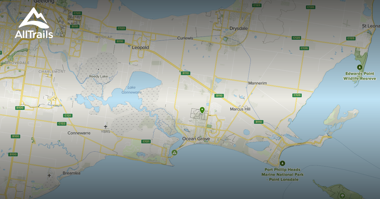
Task: Open the Edwards Point Wildlife Reserve text label
Action: (x=360, y=76)
